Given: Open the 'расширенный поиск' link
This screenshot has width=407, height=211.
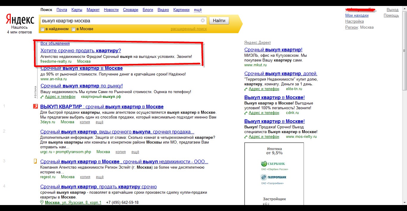Looking at the screenshot, I should click(x=189, y=29).
